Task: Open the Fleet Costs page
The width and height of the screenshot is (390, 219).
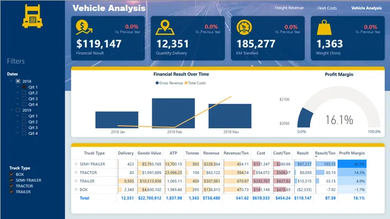Action: 327,8
